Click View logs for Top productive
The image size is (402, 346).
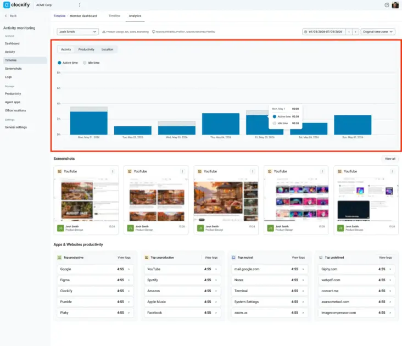pyautogui.click(x=124, y=258)
